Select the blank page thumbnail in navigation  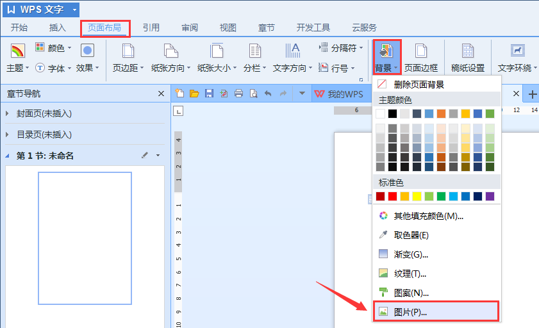pyautogui.click(x=85, y=238)
